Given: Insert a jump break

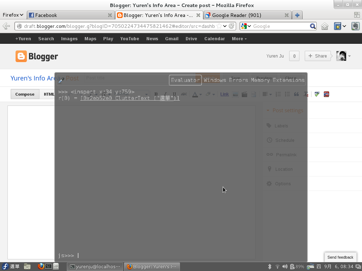Looking at the screenshot, I should click(253, 94).
